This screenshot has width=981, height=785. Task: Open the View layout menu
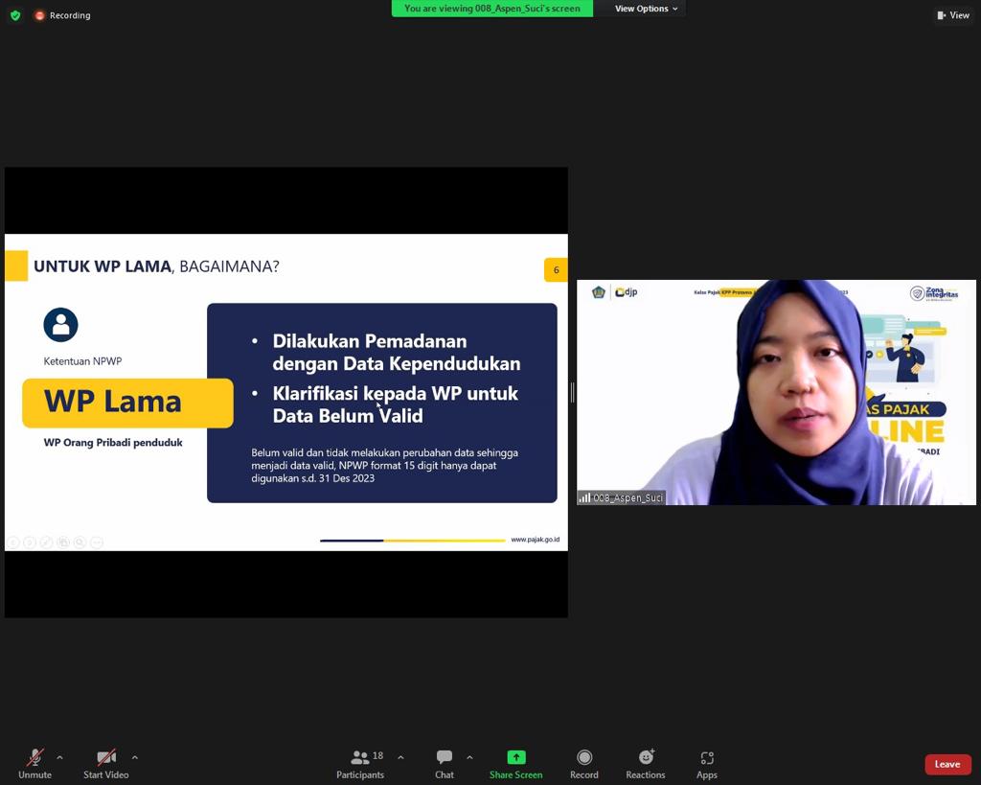(953, 15)
